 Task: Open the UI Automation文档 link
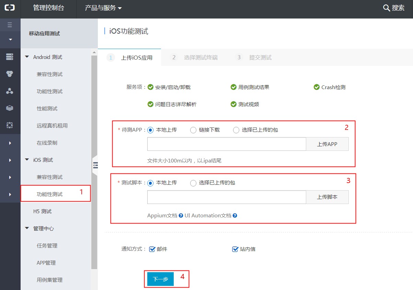208,216
